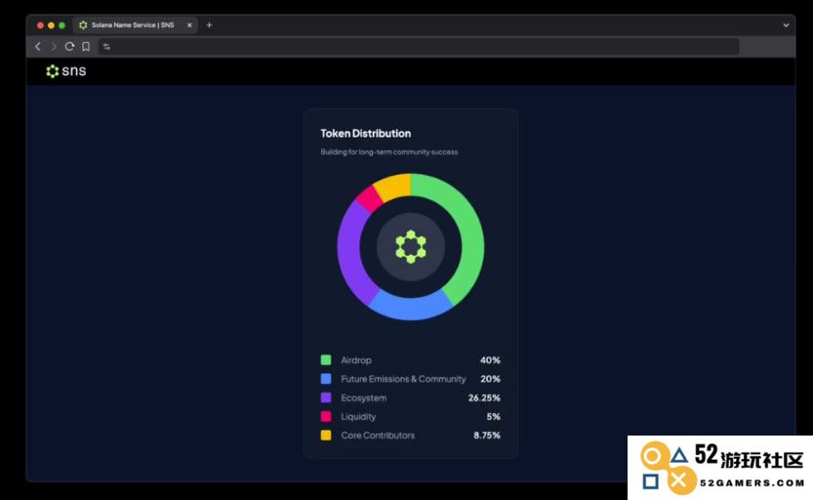
Task: Select the Solana Name Service | SNS tab
Action: 136,24
